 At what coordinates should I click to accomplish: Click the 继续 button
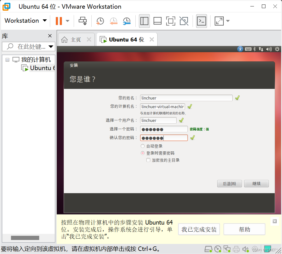(x=256, y=184)
